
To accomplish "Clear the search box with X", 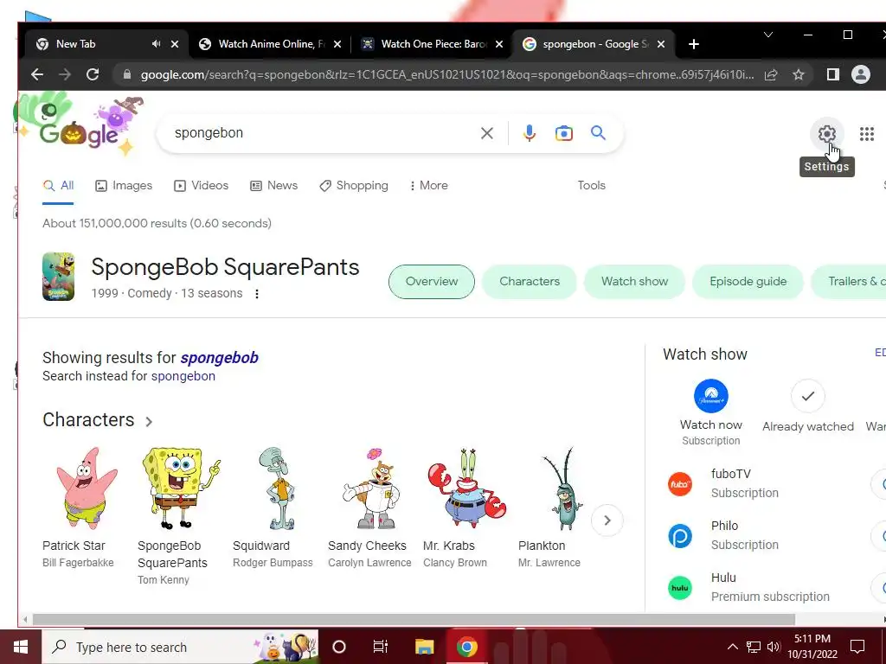I will point(486,133).
